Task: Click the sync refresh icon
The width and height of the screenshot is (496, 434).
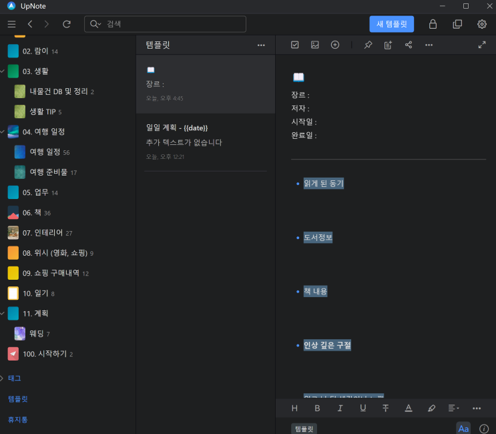Action: pyautogui.click(x=67, y=24)
